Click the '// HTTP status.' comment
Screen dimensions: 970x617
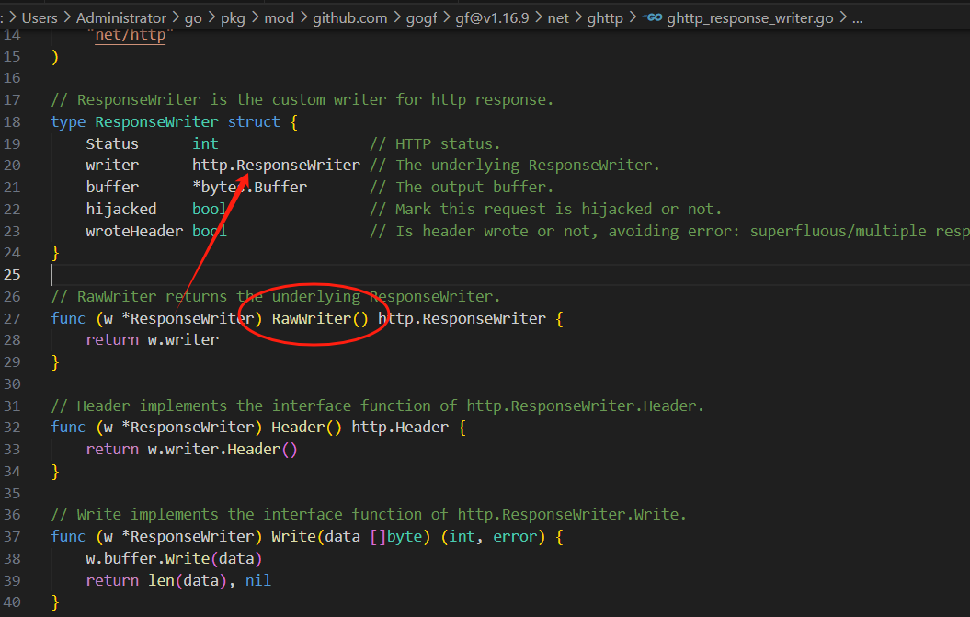click(x=435, y=143)
